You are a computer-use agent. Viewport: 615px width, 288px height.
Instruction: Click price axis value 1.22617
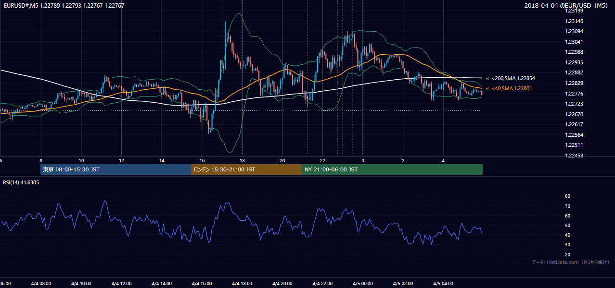[575, 124]
